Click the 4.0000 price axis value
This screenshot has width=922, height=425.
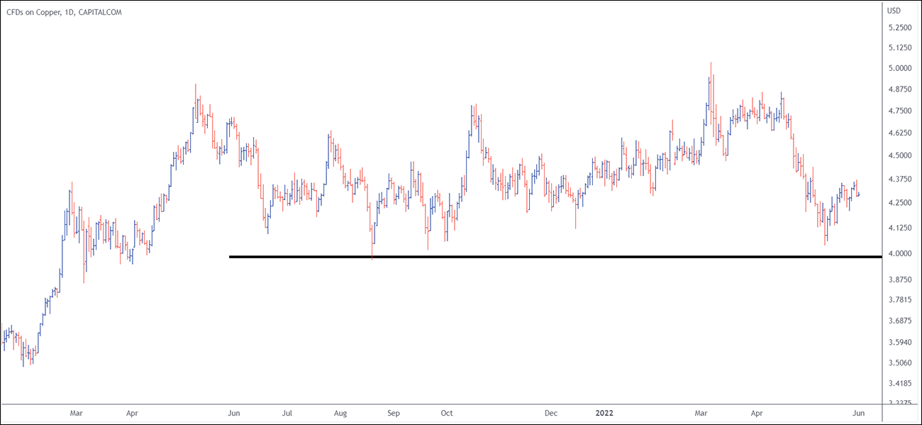[900, 253]
